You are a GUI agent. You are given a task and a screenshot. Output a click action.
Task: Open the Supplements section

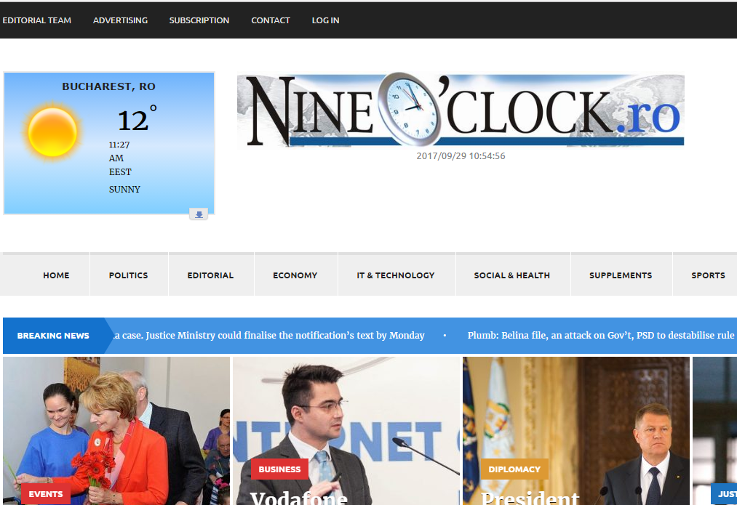(x=621, y=275)
